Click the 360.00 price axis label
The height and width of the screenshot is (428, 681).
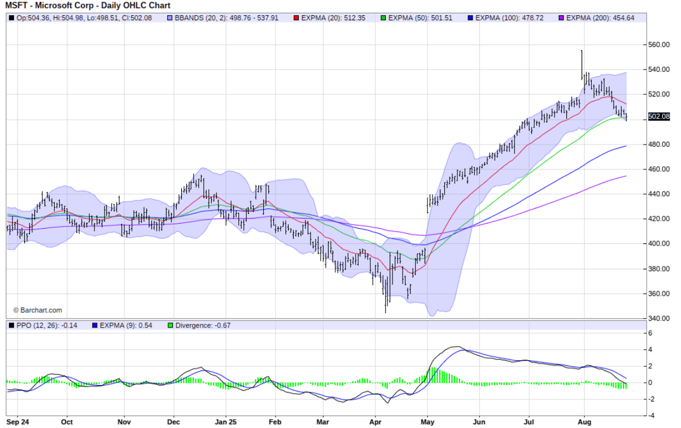pos(659,294)
